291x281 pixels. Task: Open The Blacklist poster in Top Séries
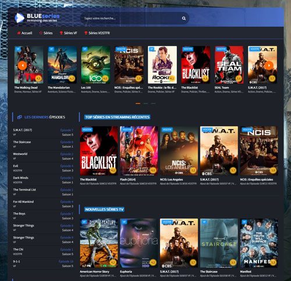(99, 151)
